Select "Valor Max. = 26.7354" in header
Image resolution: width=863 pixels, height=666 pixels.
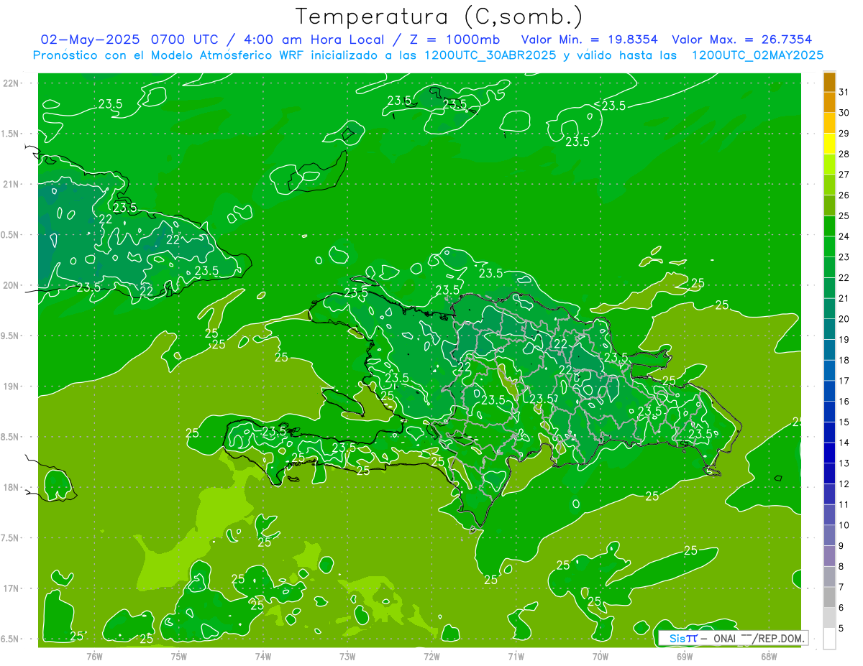(743, 40)
